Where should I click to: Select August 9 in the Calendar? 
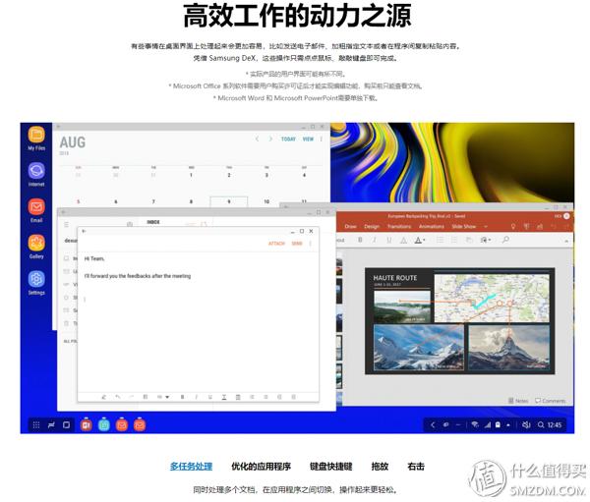[x=229, y=201]
